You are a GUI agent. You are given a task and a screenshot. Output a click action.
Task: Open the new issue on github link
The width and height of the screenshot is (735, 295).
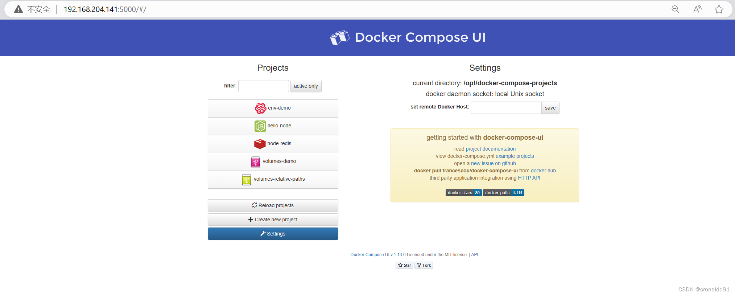click(494, 163)
